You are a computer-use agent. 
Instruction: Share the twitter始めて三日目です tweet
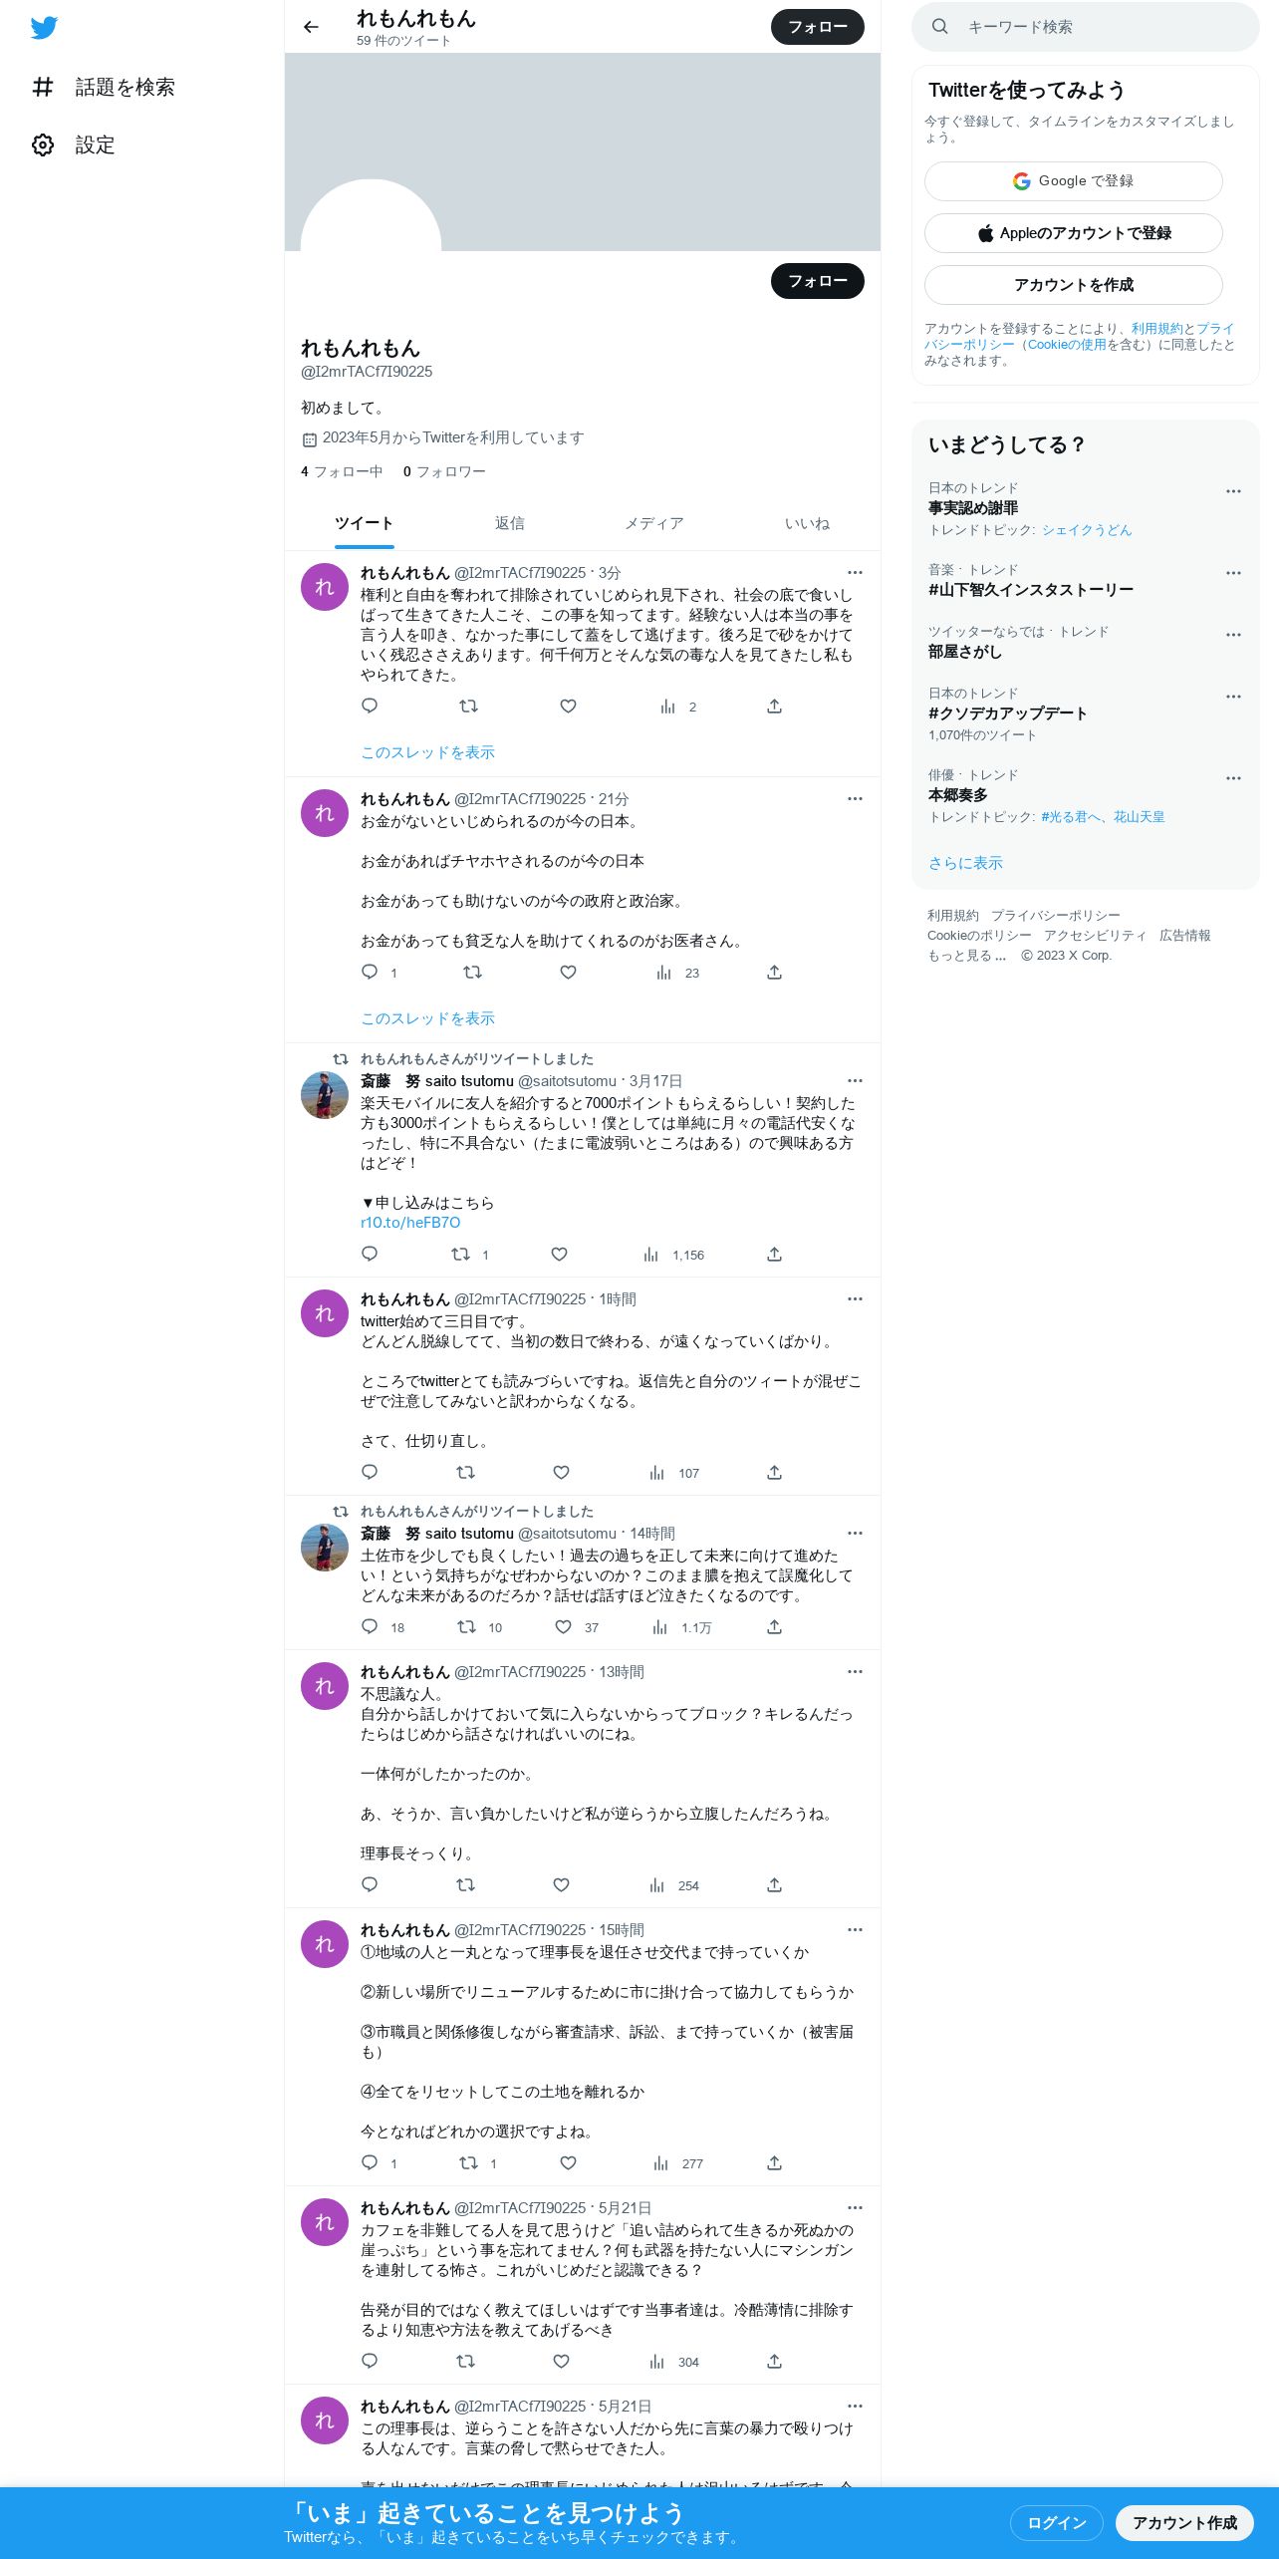(x=774, y=1473)
